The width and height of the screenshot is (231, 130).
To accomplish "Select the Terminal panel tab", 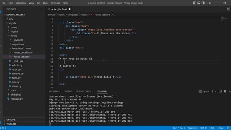I will tap(102, 91).
